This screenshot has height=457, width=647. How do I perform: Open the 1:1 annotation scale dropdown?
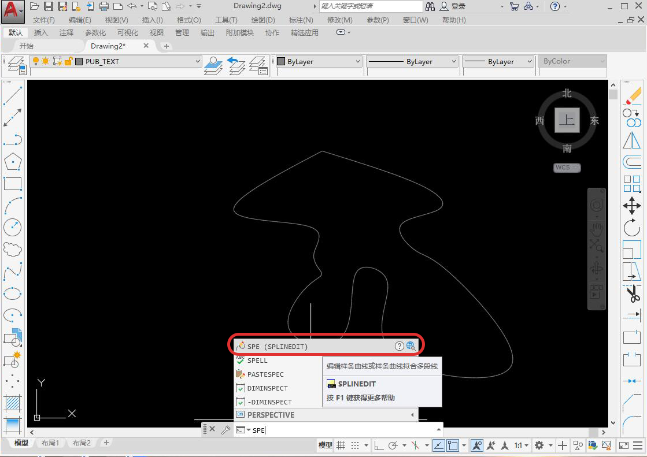521,445
